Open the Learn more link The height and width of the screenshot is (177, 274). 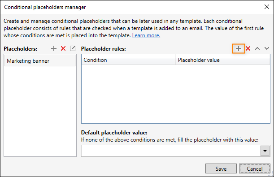point(146,35)
